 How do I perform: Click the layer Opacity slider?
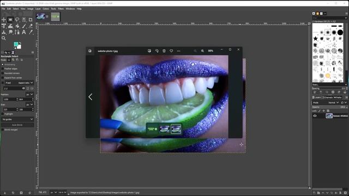coord(329,107)
